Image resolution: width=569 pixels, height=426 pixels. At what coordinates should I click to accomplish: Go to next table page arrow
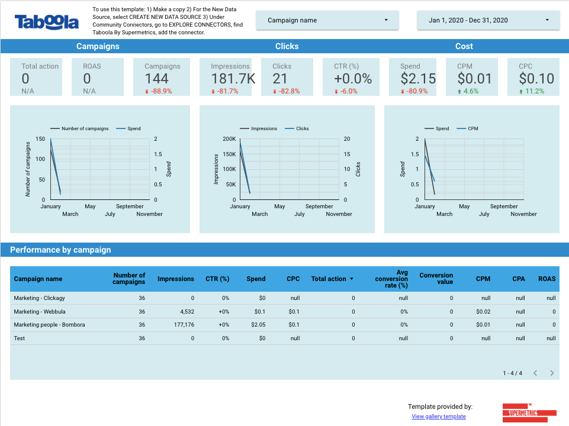tap(552, 373)
